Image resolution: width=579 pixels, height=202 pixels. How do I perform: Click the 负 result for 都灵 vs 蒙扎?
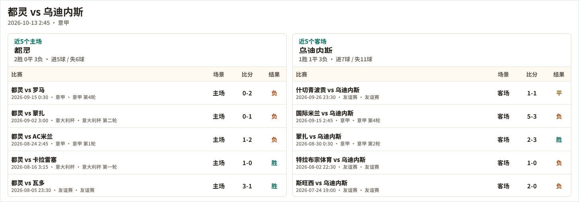(x=274, y=116)
